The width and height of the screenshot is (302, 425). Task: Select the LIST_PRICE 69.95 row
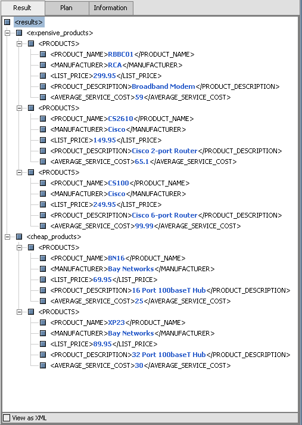pyautogui.click(x=104, y=280)
